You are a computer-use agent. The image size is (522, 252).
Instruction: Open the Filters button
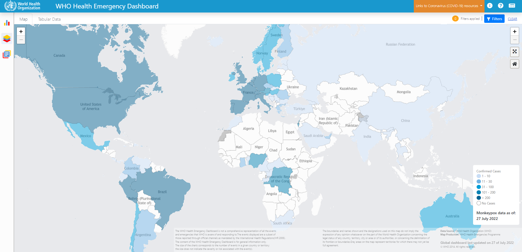tap(494, 19)
